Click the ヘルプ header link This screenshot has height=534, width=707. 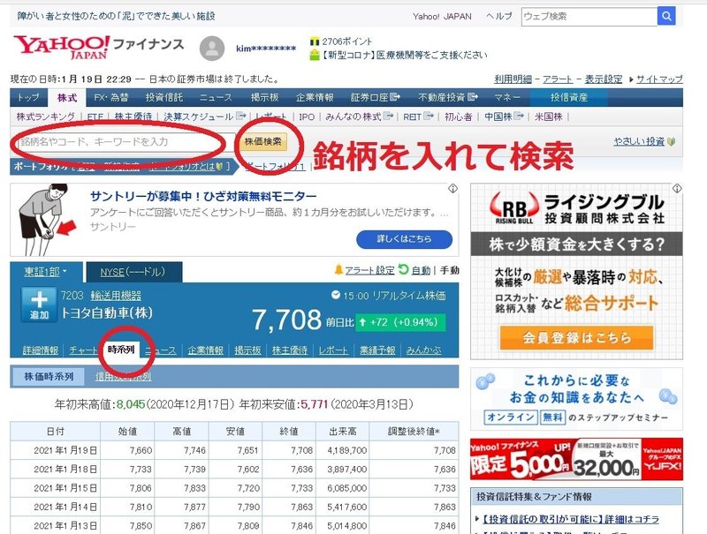499,16
